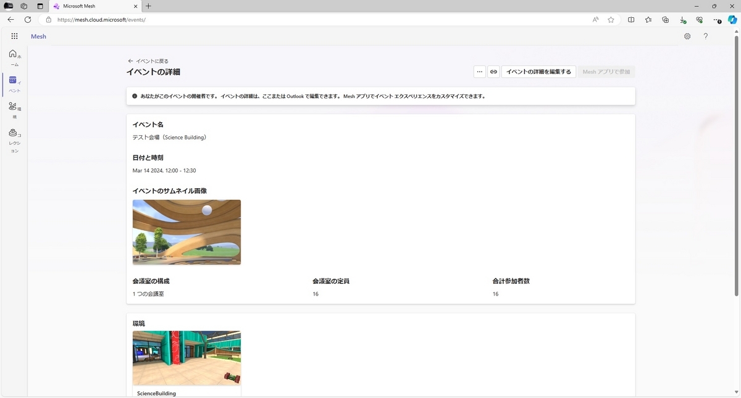Reload the page with refresh button
The height and width of the screenshot is (398, 741).
coord(28,20)
